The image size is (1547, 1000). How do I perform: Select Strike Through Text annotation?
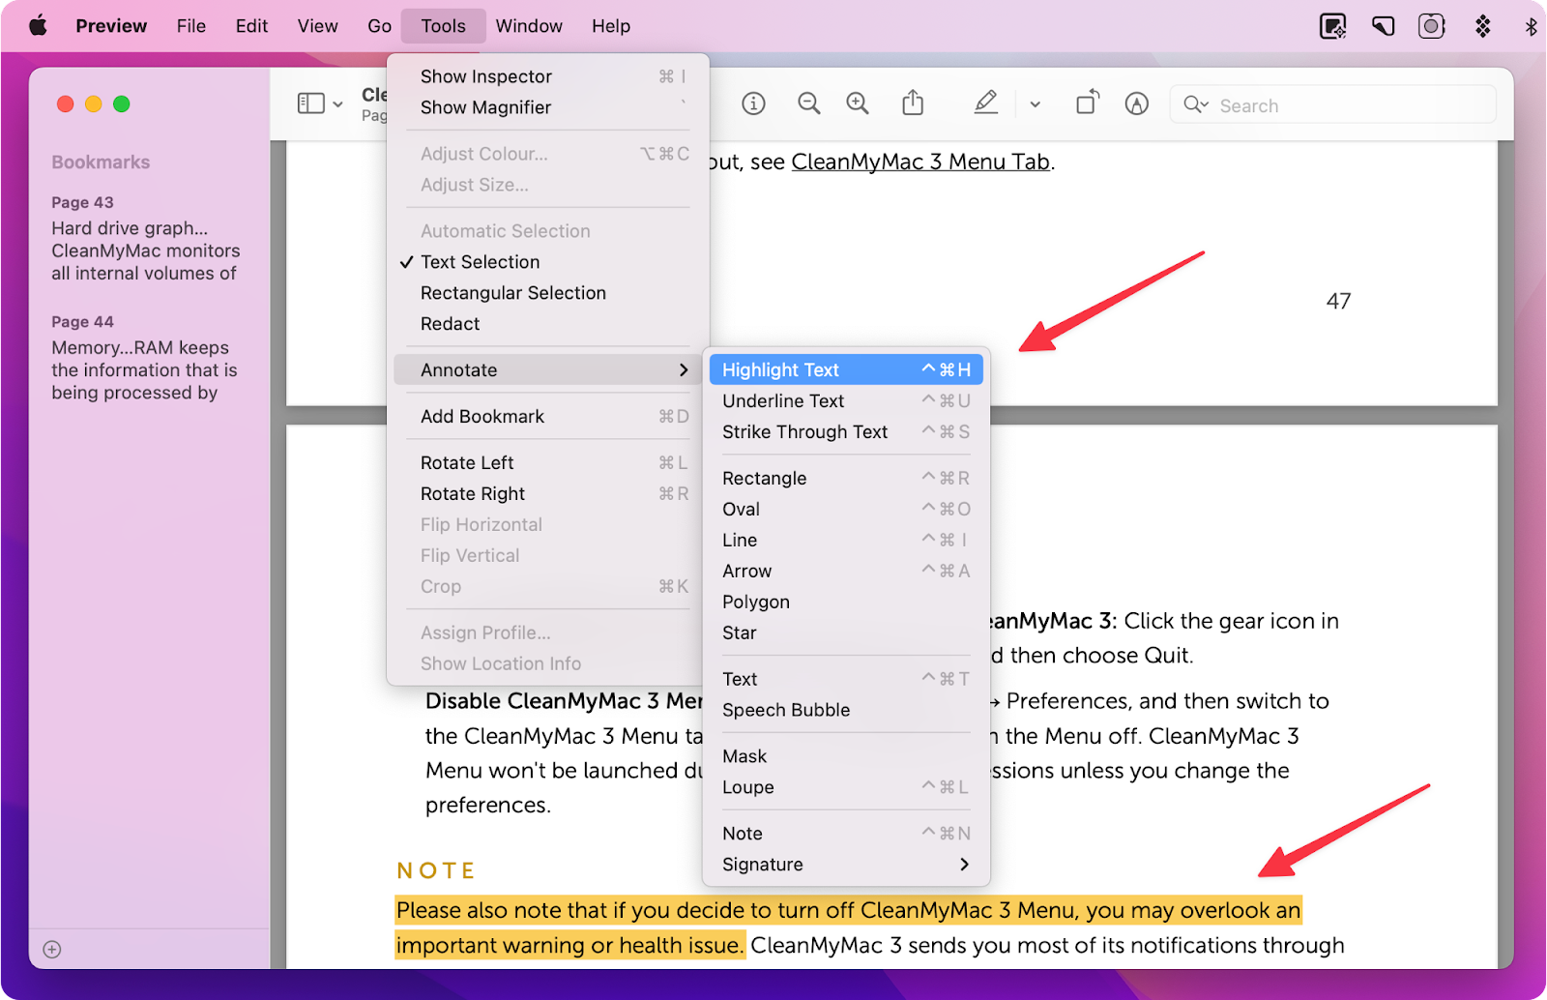tap(846, 431)
